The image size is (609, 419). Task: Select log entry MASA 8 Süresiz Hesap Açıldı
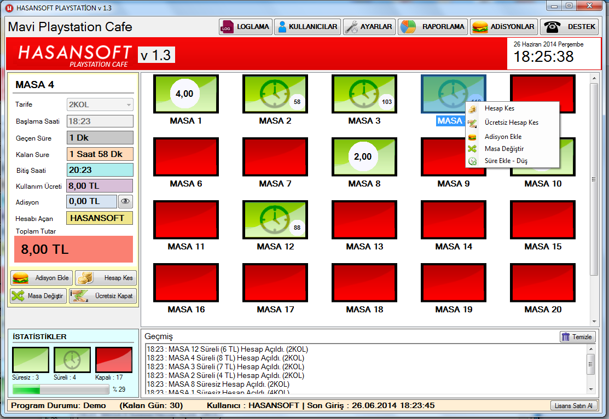coord(218,384)
